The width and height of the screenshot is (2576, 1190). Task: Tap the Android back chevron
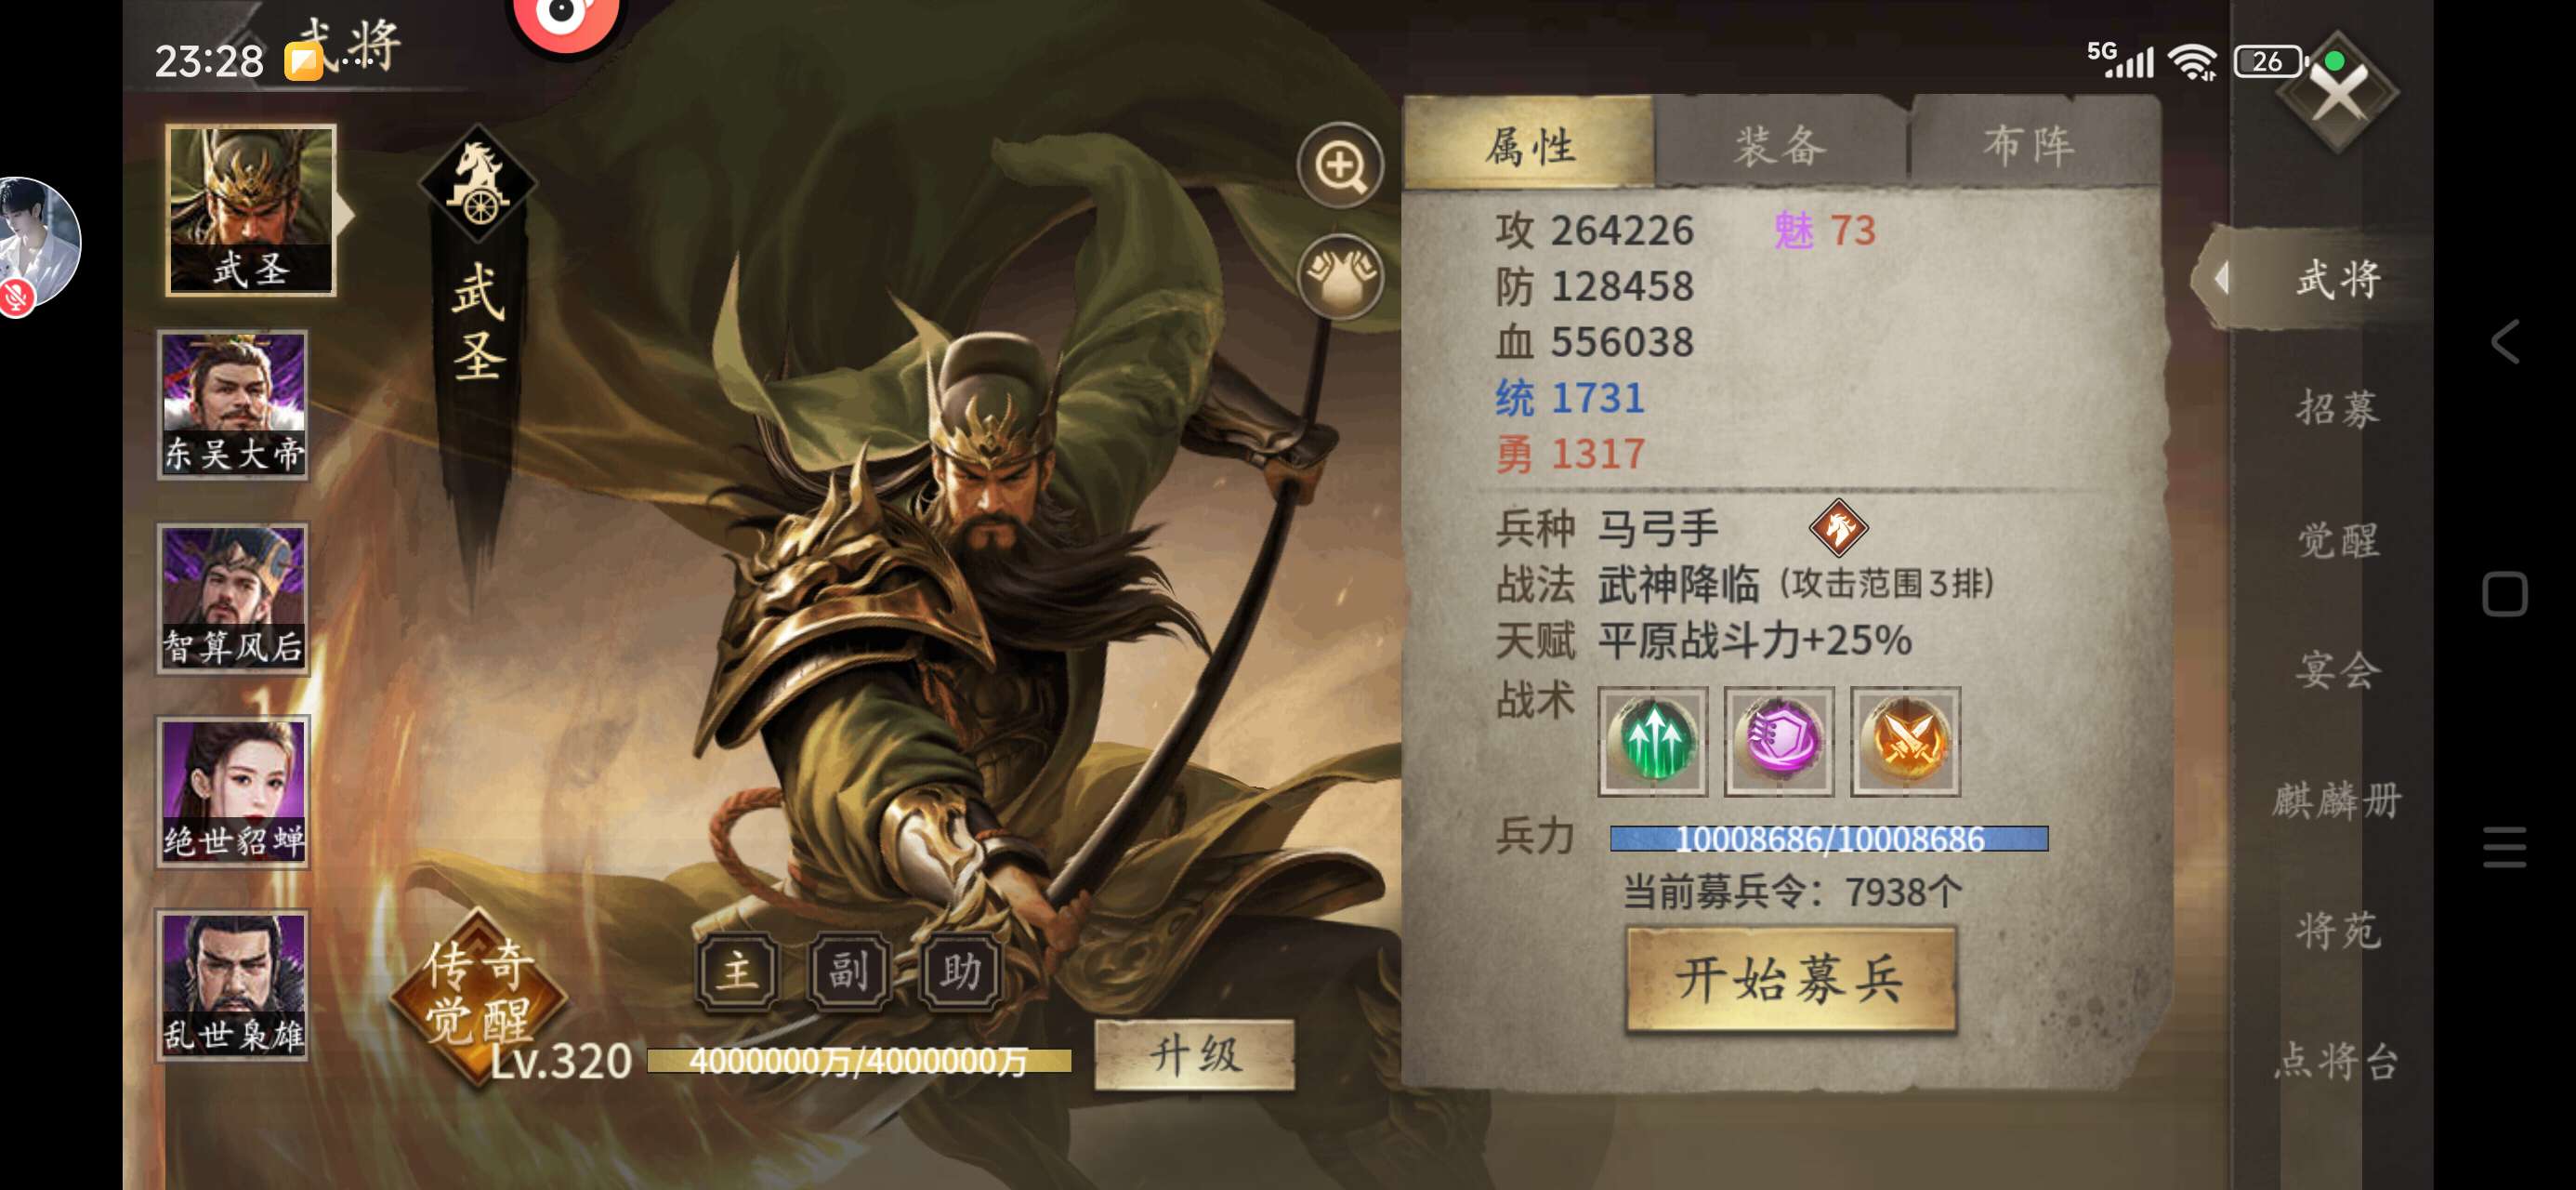click(2504, 342)
